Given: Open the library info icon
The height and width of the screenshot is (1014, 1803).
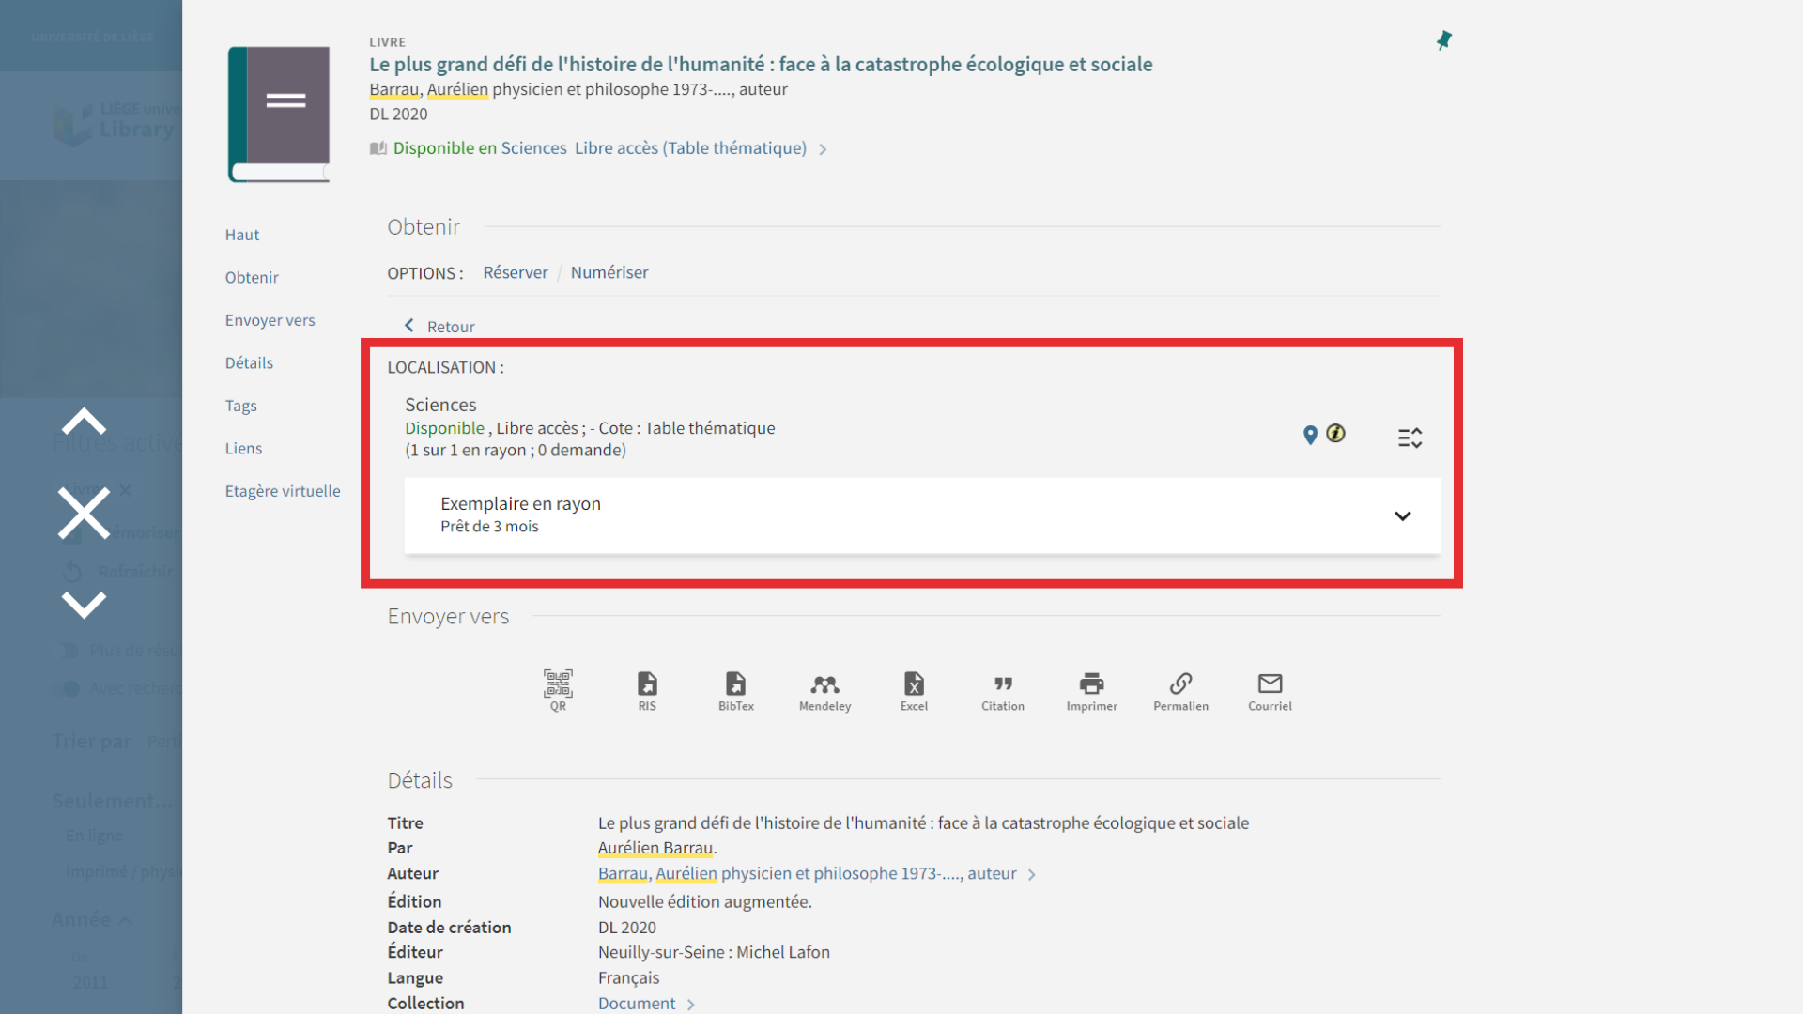Looking at the screenshot, I should click(x=1335, y=434).
